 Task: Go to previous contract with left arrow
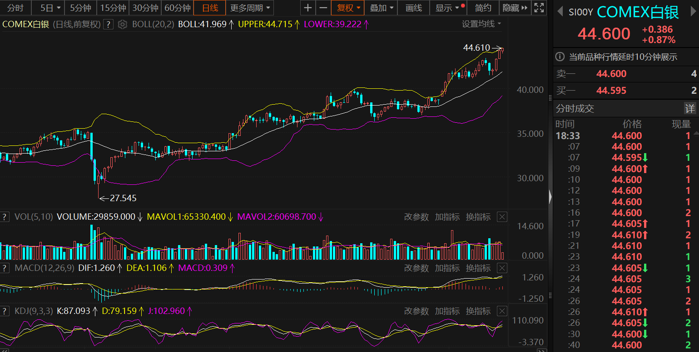point(560,12)
